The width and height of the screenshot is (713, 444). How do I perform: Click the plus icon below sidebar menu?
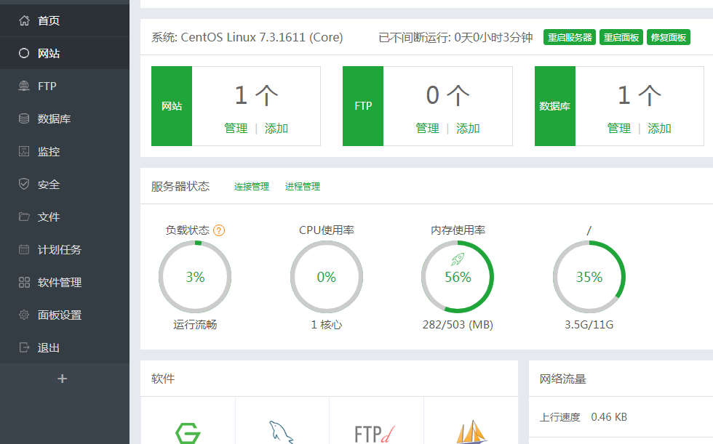(63, 379)
